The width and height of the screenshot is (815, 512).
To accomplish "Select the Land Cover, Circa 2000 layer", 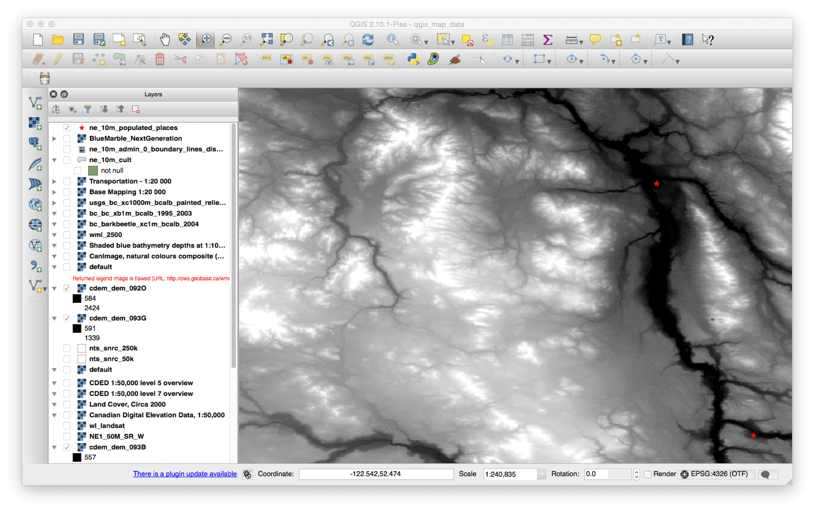I will click(127, 404).
